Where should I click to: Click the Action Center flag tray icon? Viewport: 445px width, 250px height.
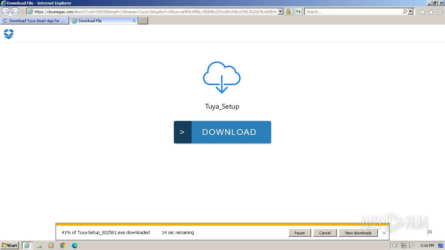click(412, 245)
